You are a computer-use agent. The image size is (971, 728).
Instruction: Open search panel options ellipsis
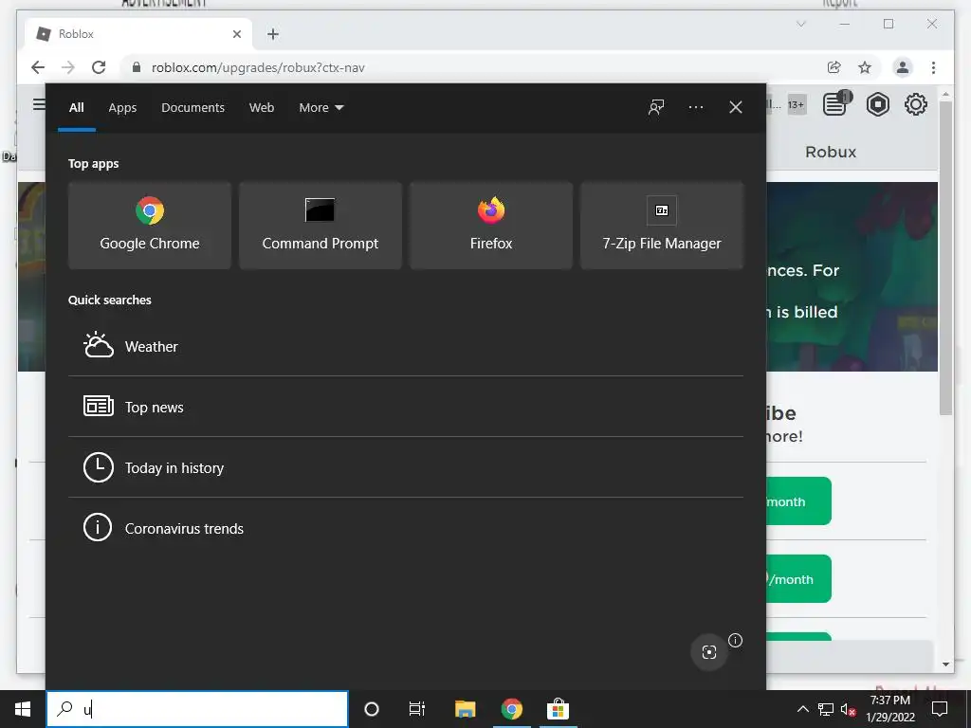(x=695, y=107)
